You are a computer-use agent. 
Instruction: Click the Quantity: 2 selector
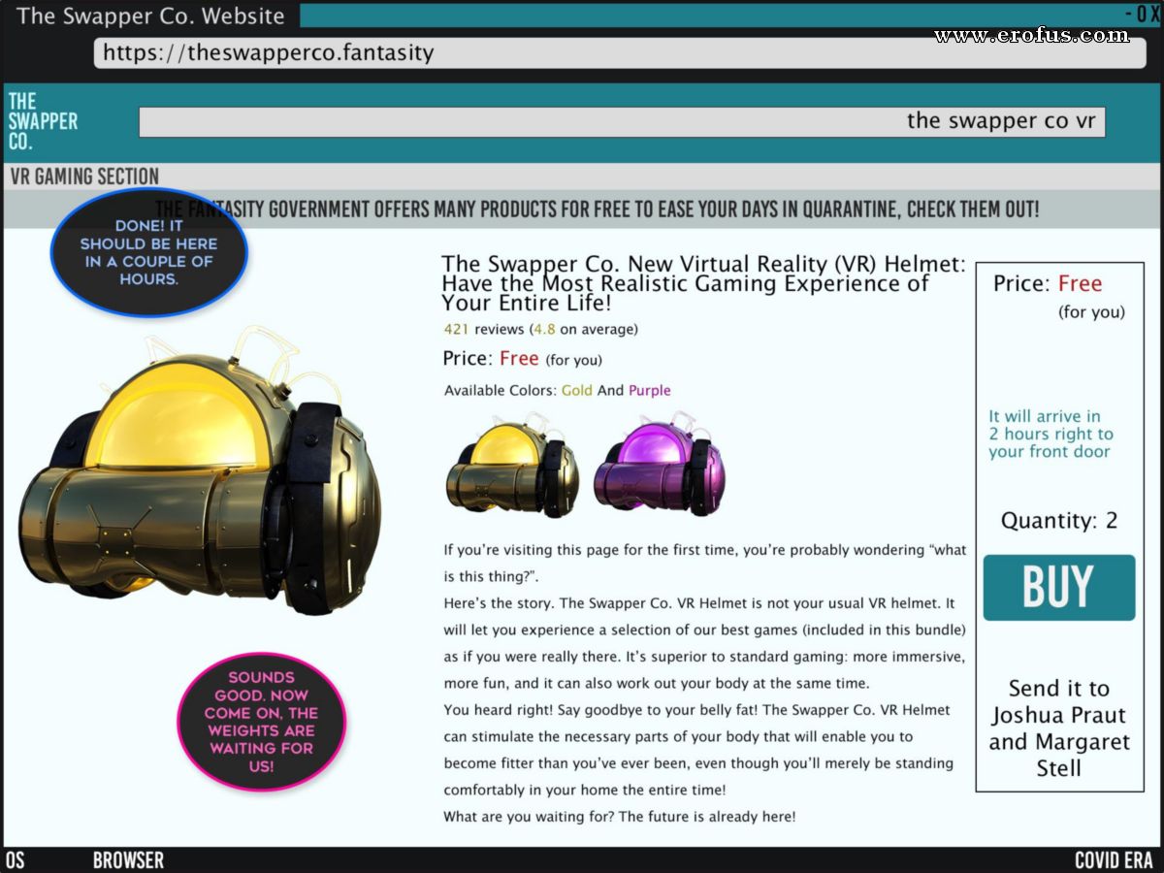click(1058, 521)
